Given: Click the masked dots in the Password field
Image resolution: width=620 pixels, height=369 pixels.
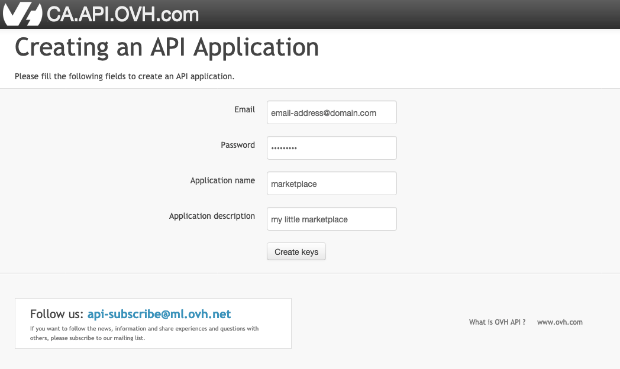Looking at the screenshot, I should point(284,148).
